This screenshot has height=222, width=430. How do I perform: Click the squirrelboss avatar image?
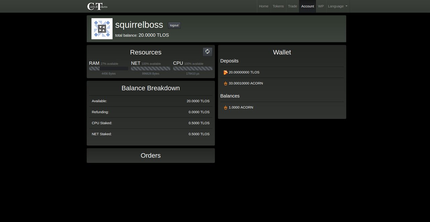tap(102, 29)
